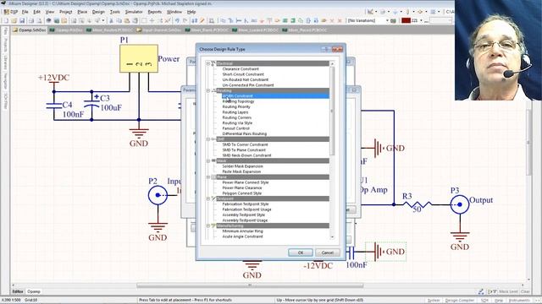Click the Place Sheet Symbol green icon
Screen dimensions: 542x304
(285, 20)
